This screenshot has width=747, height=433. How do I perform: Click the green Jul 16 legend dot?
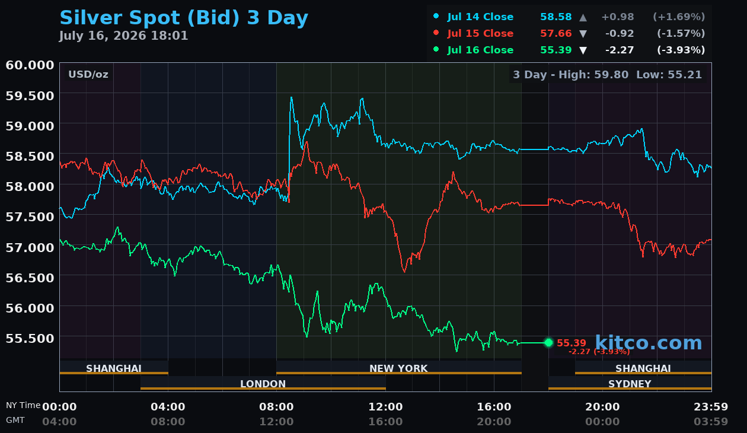pyautogui.click(x=436, y=50)
